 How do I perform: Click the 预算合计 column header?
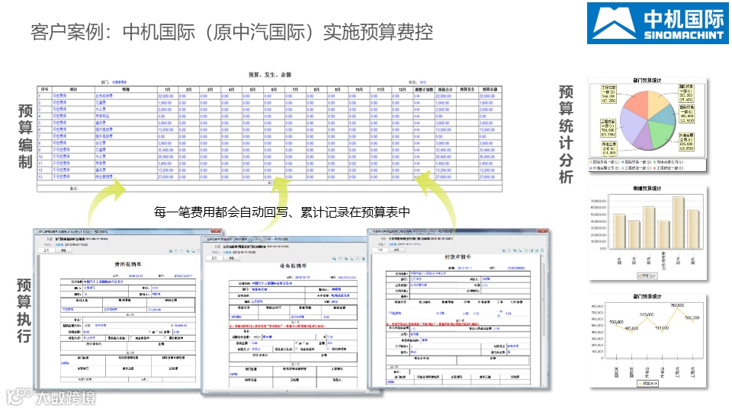click(445, 89)
